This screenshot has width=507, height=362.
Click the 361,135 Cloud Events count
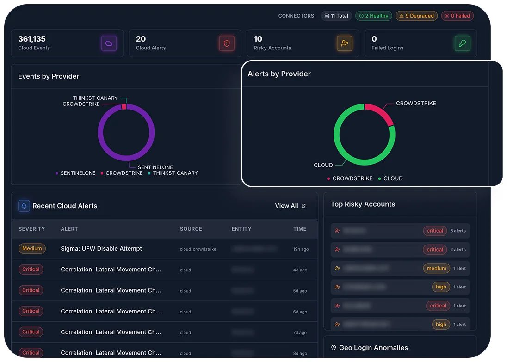31,39
